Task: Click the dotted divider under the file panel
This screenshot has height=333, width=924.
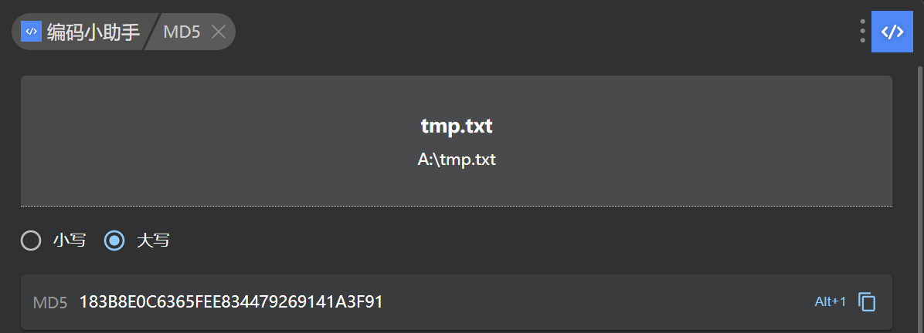Action: [457, 207]
